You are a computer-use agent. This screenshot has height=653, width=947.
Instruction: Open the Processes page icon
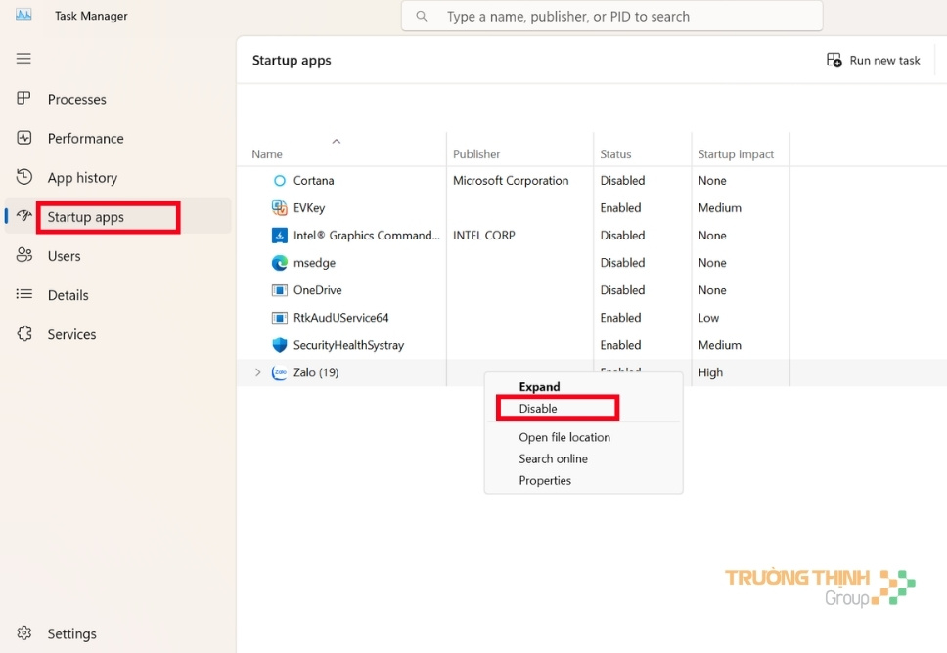pyautogui.click(x=25, y=99)
